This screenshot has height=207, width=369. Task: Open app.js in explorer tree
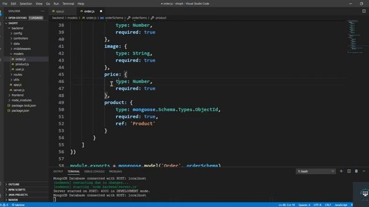[x=17, y=85]
